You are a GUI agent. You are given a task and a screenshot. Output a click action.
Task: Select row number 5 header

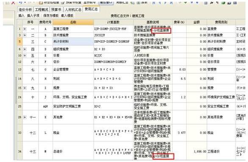(x=20, y=42)
